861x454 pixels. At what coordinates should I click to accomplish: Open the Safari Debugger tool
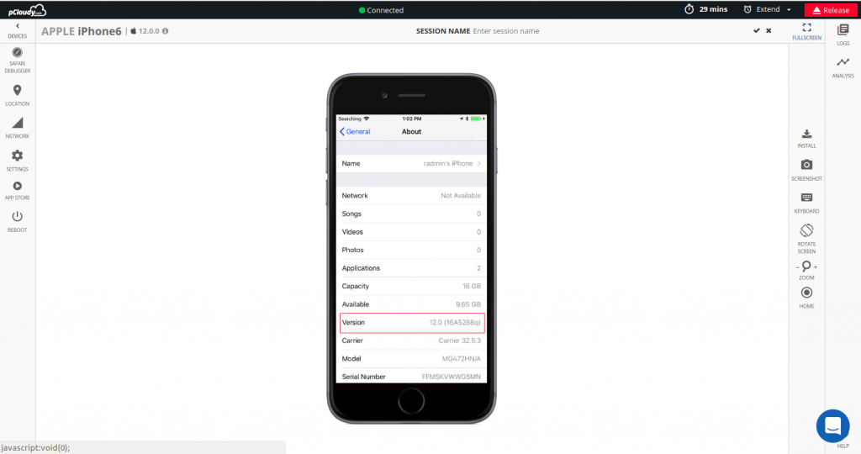[x=17, y=60]
